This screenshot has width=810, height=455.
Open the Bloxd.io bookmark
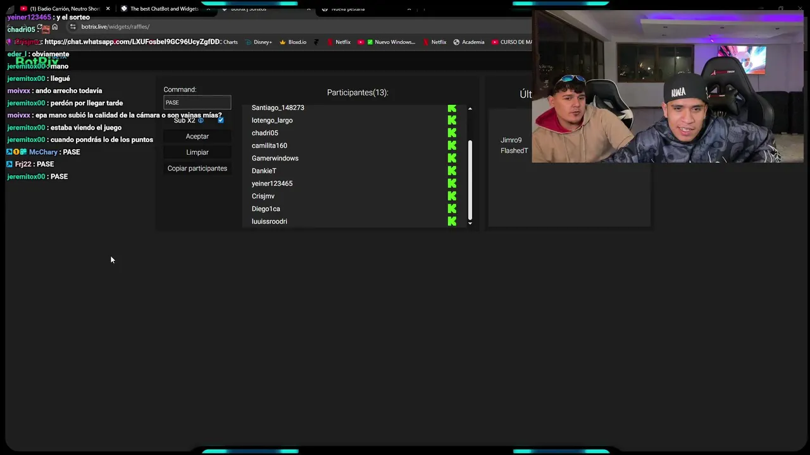(x=292, y=42)
